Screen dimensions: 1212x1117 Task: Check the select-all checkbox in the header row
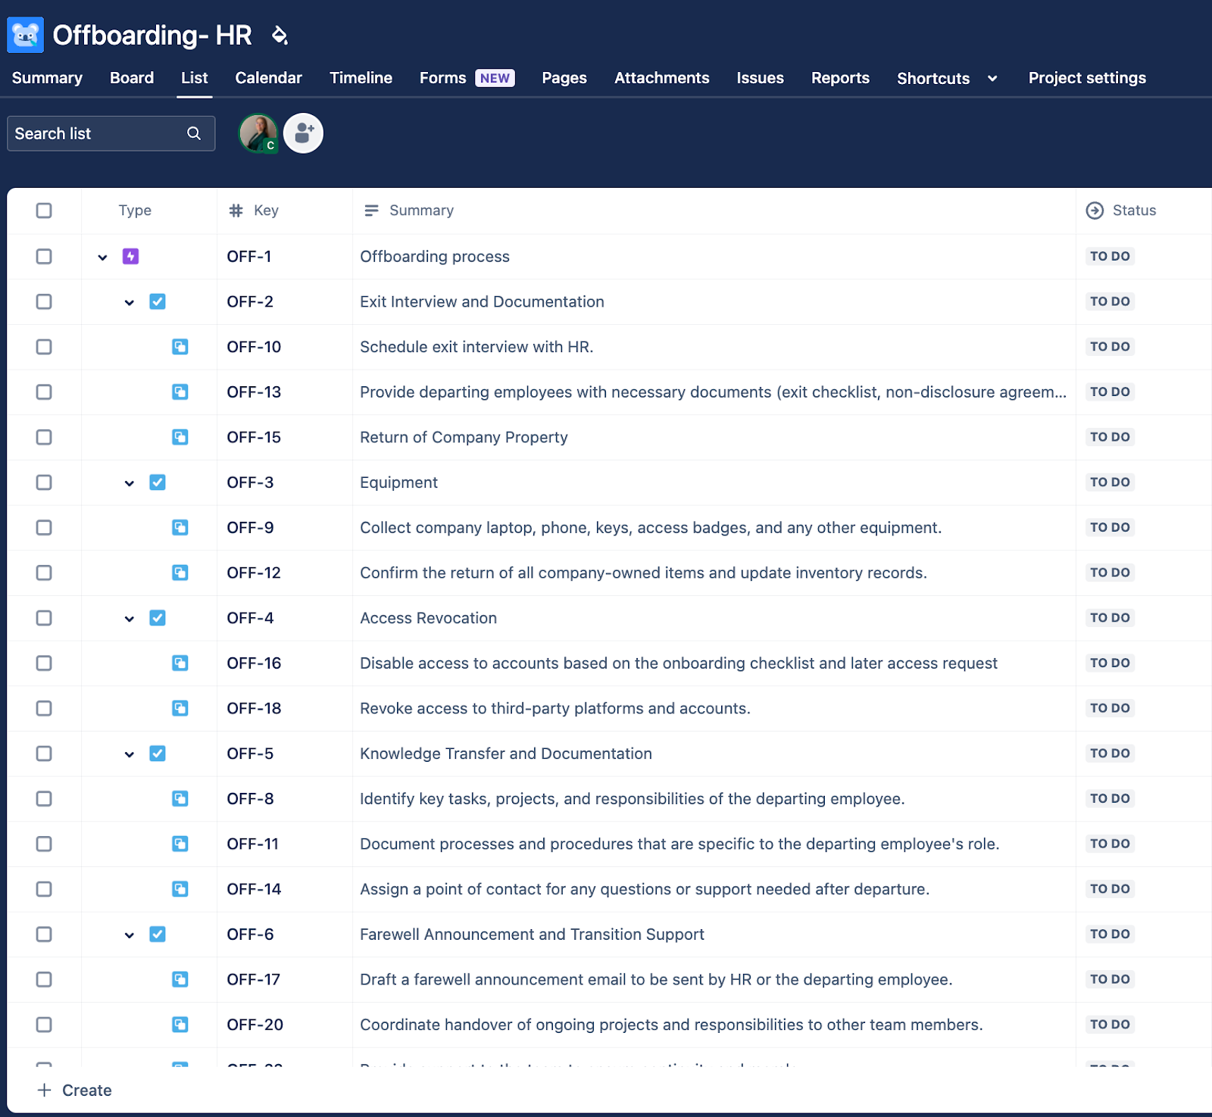click(44, 211)
